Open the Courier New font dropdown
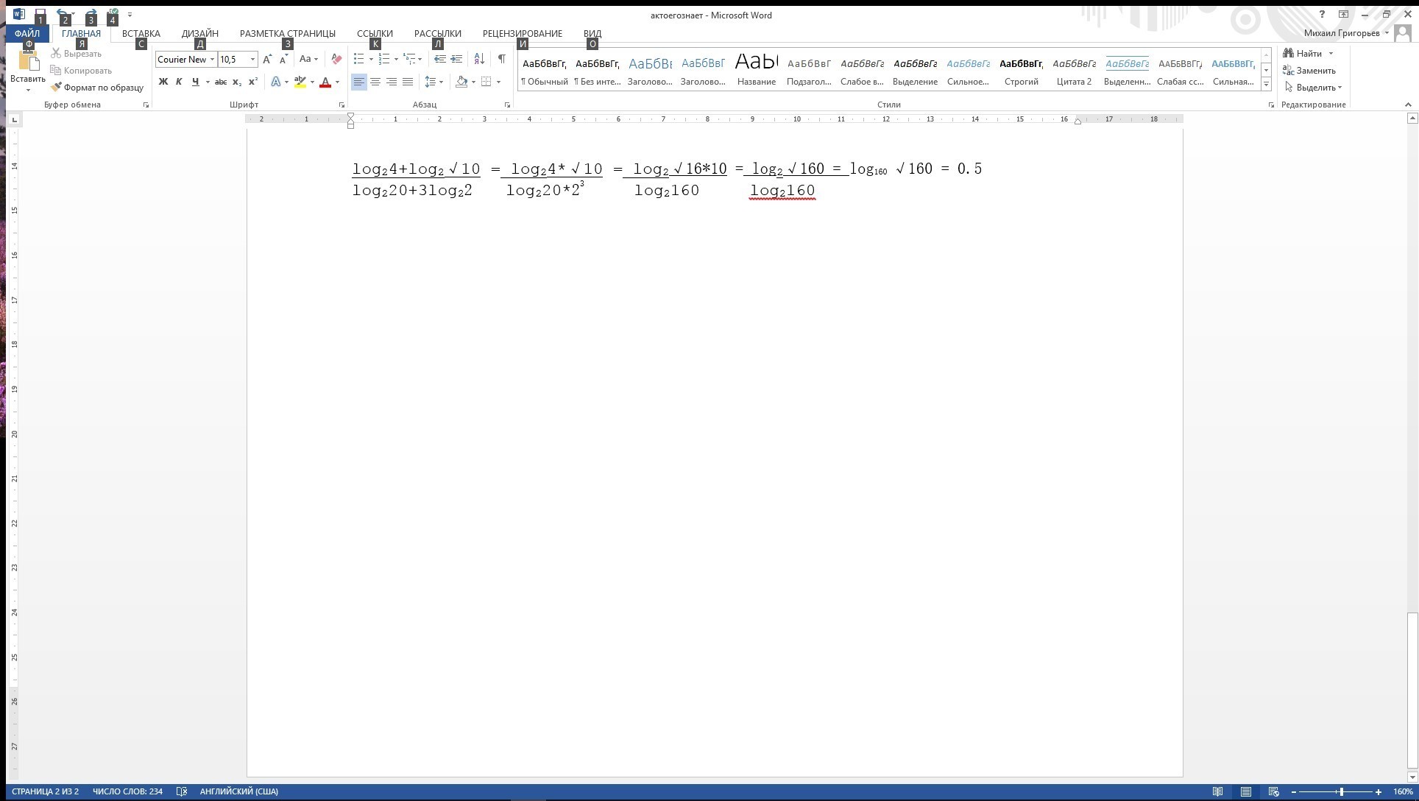Image resolution: width=1419 pixels, height=801 pixels. click(212, 59)
